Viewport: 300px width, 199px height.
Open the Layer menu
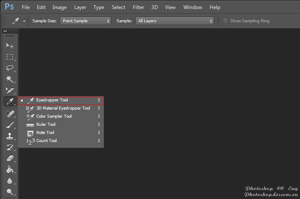click(x=80, y=7)
